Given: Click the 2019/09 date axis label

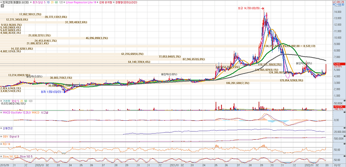Looking at the screenshot, I should [5, 165].
